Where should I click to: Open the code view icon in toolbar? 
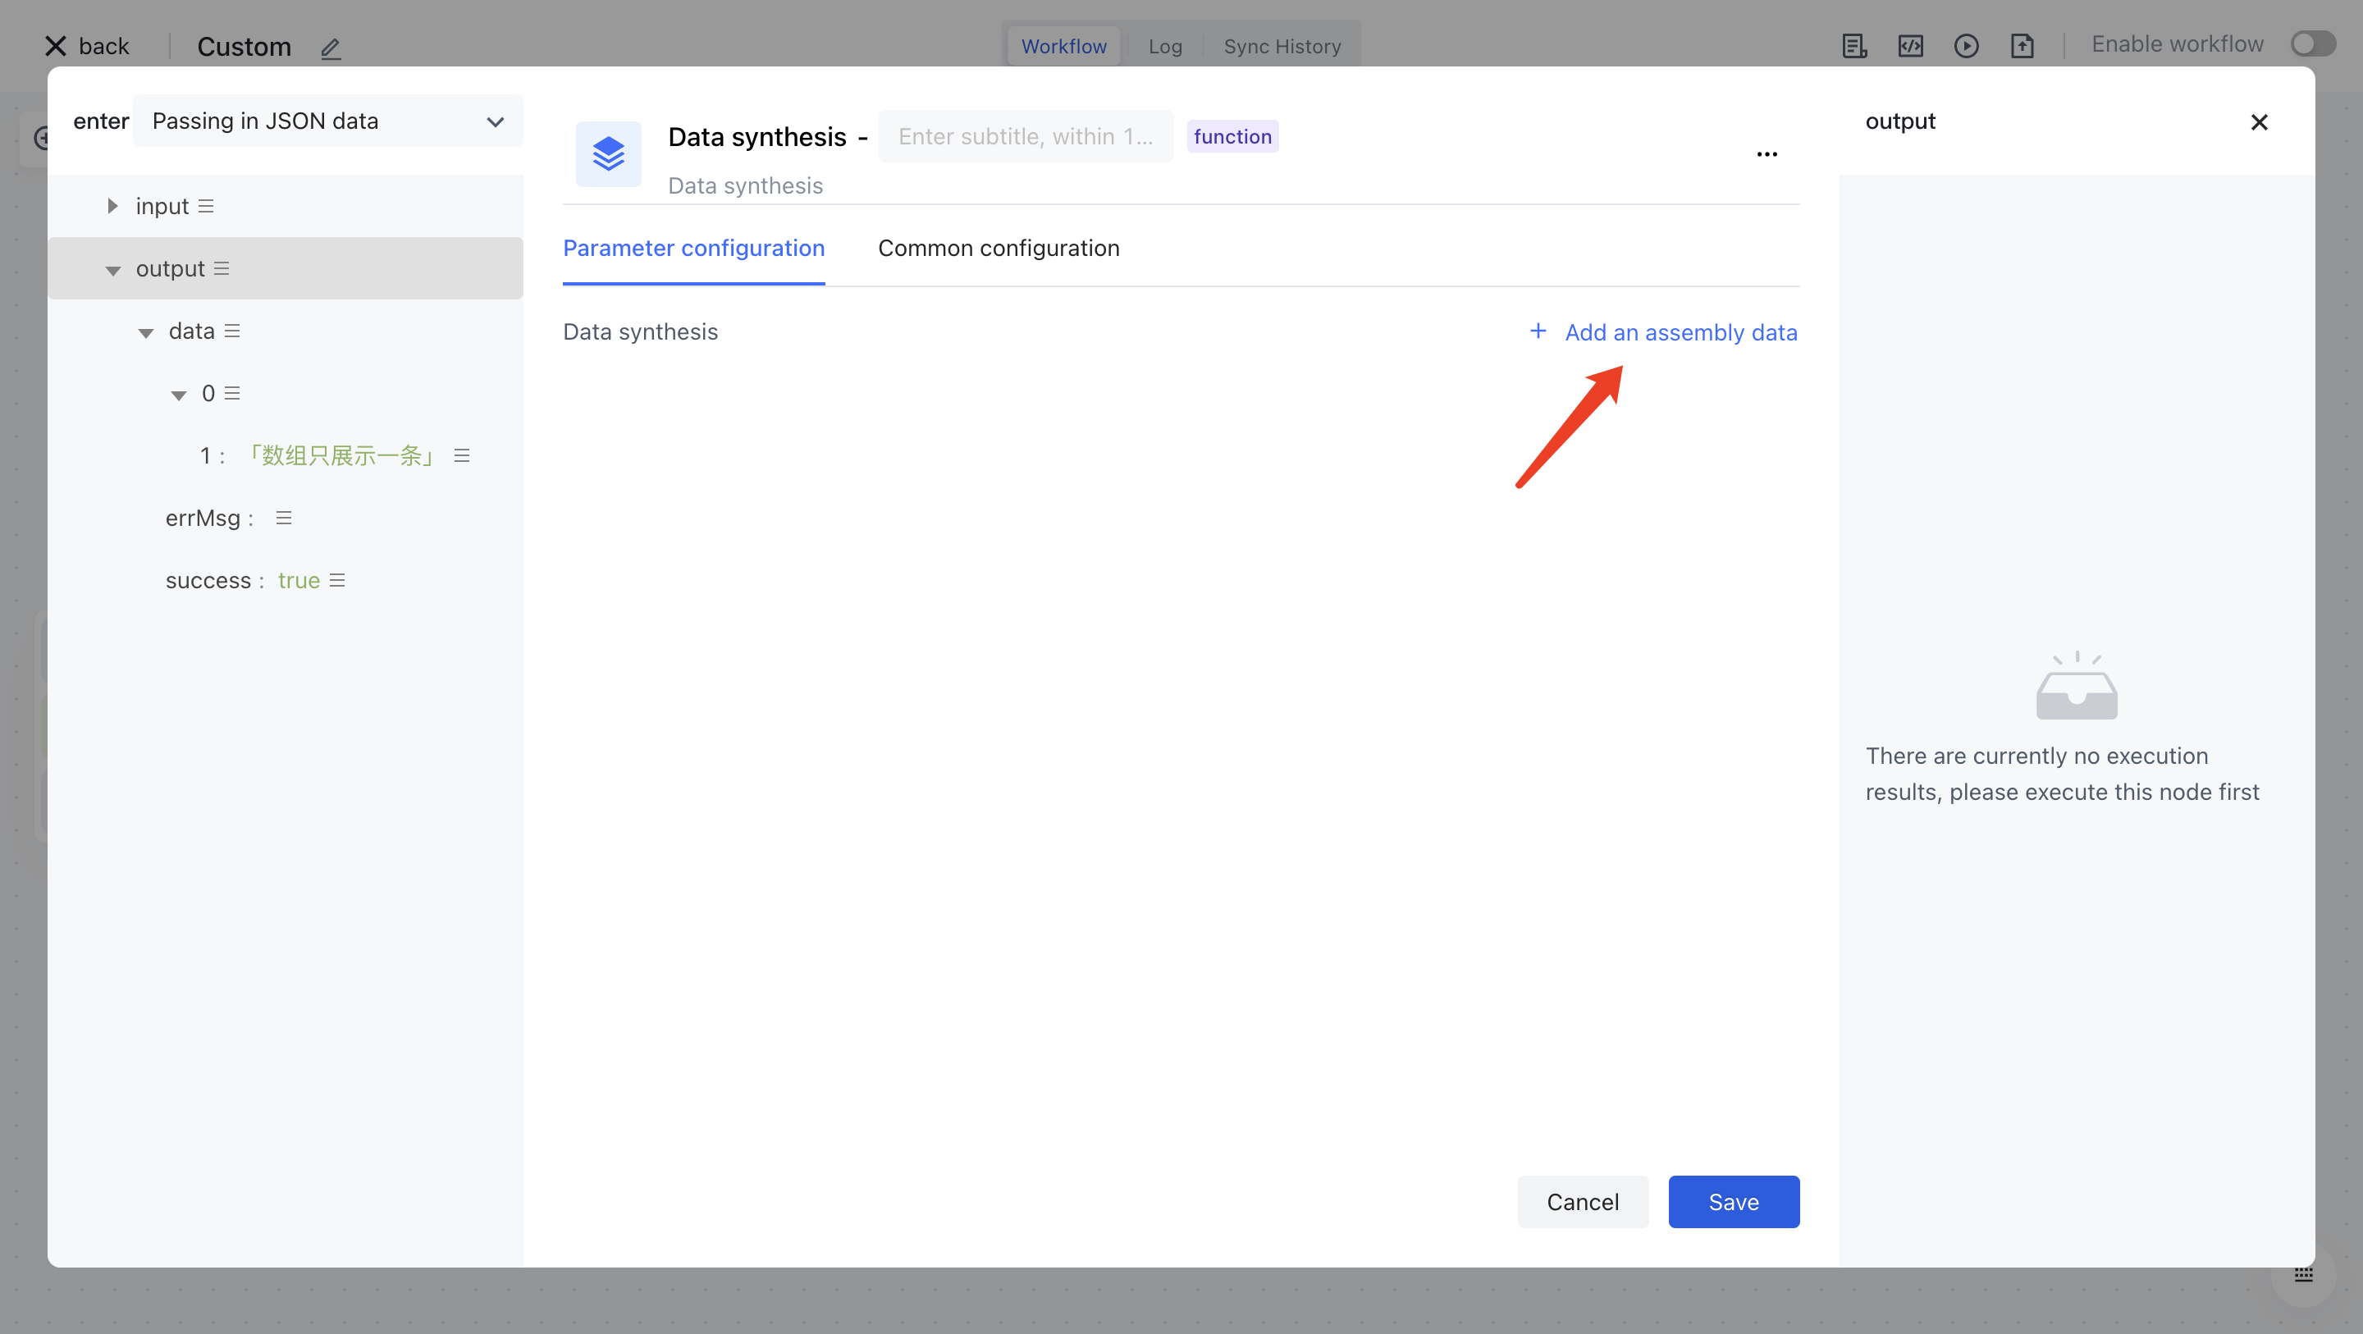coord(1910,46)
